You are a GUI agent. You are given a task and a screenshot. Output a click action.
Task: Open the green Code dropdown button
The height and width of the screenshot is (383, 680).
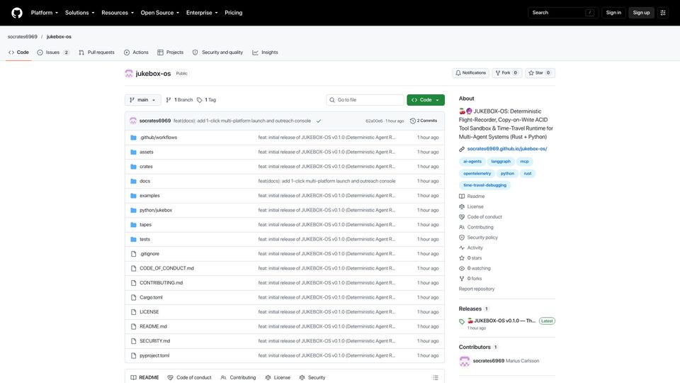426,100
